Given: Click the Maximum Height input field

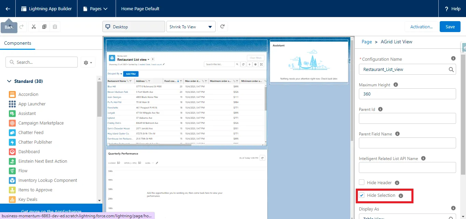Looking at the screenshot, I should click(x=407, y=94).
